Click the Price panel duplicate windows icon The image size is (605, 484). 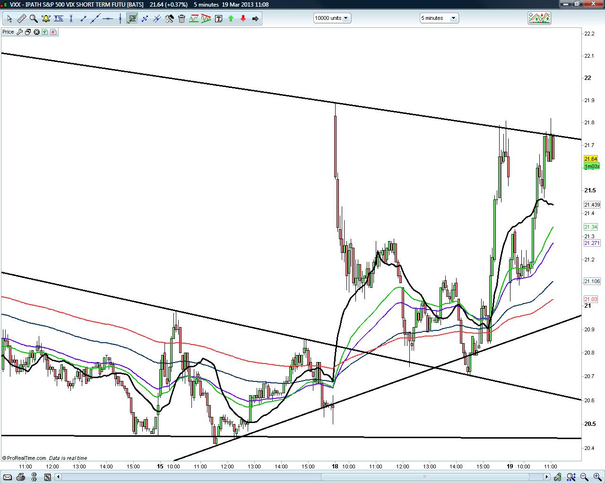28,32
